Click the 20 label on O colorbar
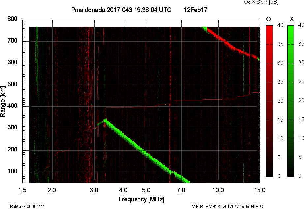 click(x=280, y=101)
